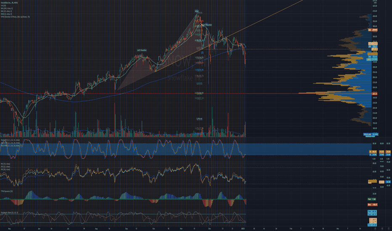Click the Sep label on time axis

127,228
